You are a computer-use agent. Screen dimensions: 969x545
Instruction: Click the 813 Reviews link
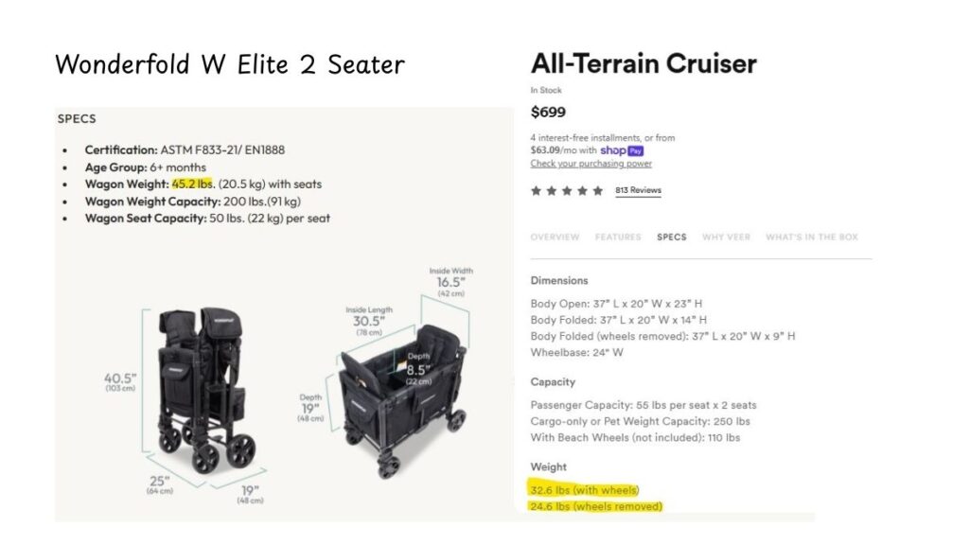(638, 189)
